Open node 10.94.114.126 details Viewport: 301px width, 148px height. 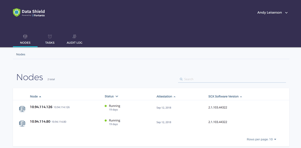41,107
